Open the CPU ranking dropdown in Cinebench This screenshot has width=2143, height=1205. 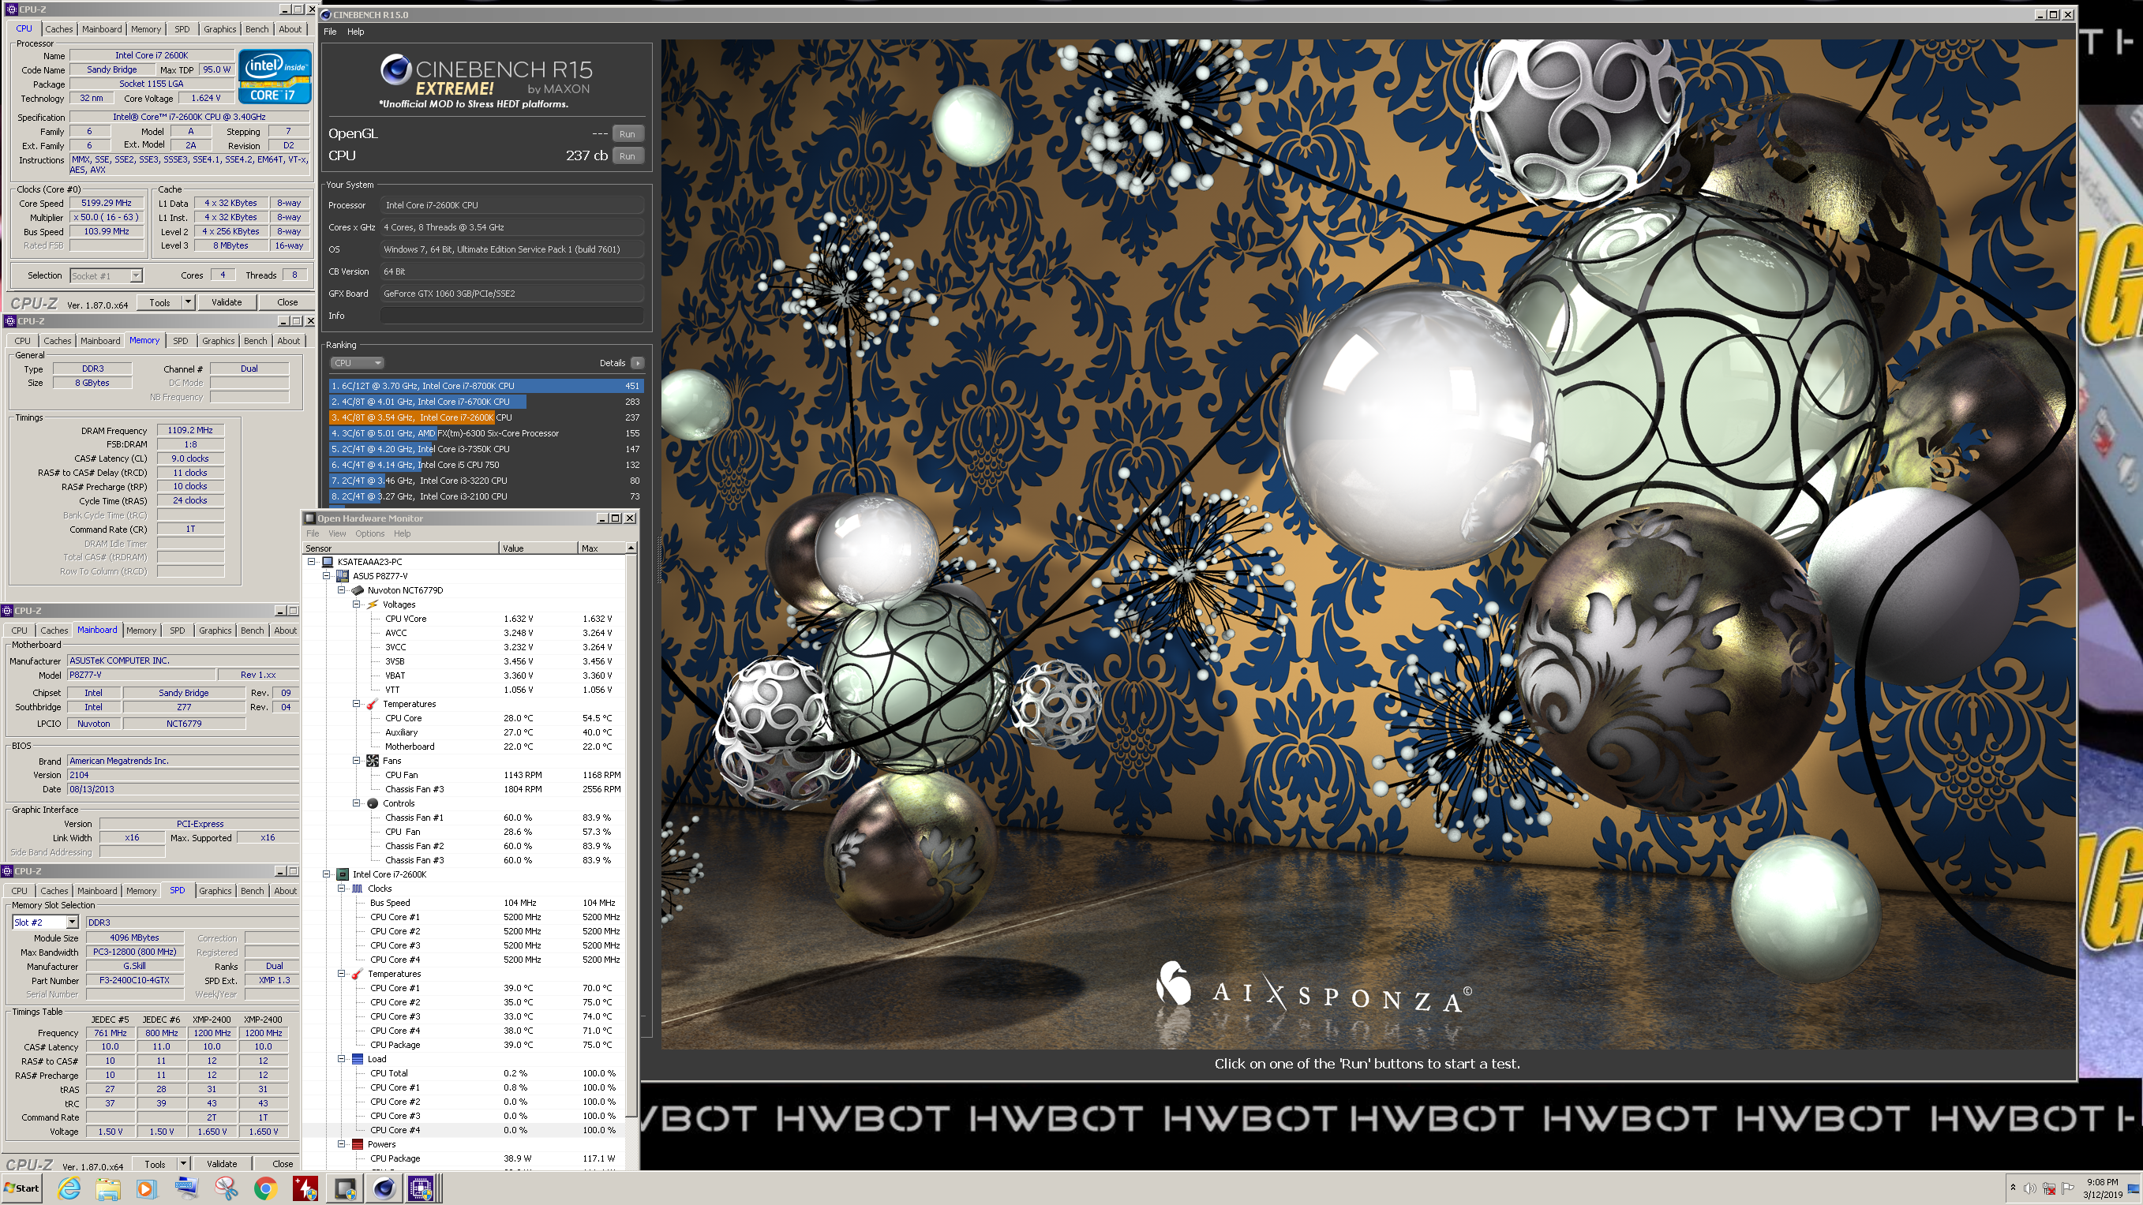click(x=357, y=364)
